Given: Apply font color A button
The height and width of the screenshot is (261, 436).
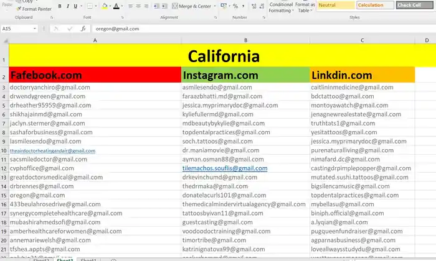Looking at the screenshot, I should 116,6.
